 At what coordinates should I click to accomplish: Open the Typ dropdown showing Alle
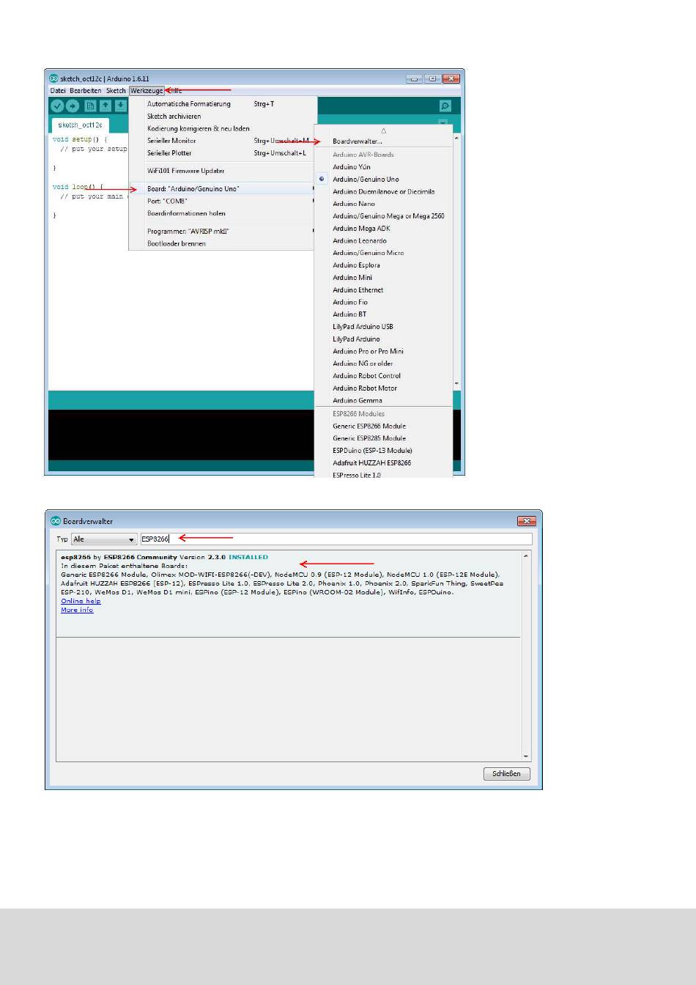point(104,539)
